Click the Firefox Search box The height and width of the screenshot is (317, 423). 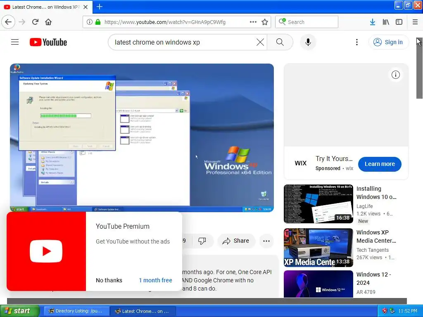click(307, 22)
